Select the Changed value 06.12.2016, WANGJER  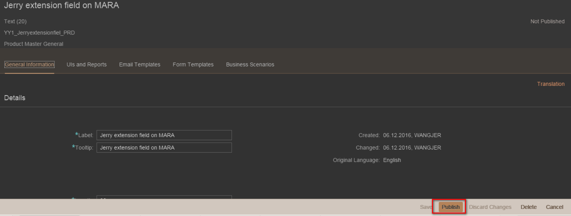coord(412,148)
